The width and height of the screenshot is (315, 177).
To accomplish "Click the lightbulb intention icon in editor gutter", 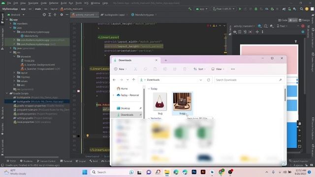I will (88, 136).
